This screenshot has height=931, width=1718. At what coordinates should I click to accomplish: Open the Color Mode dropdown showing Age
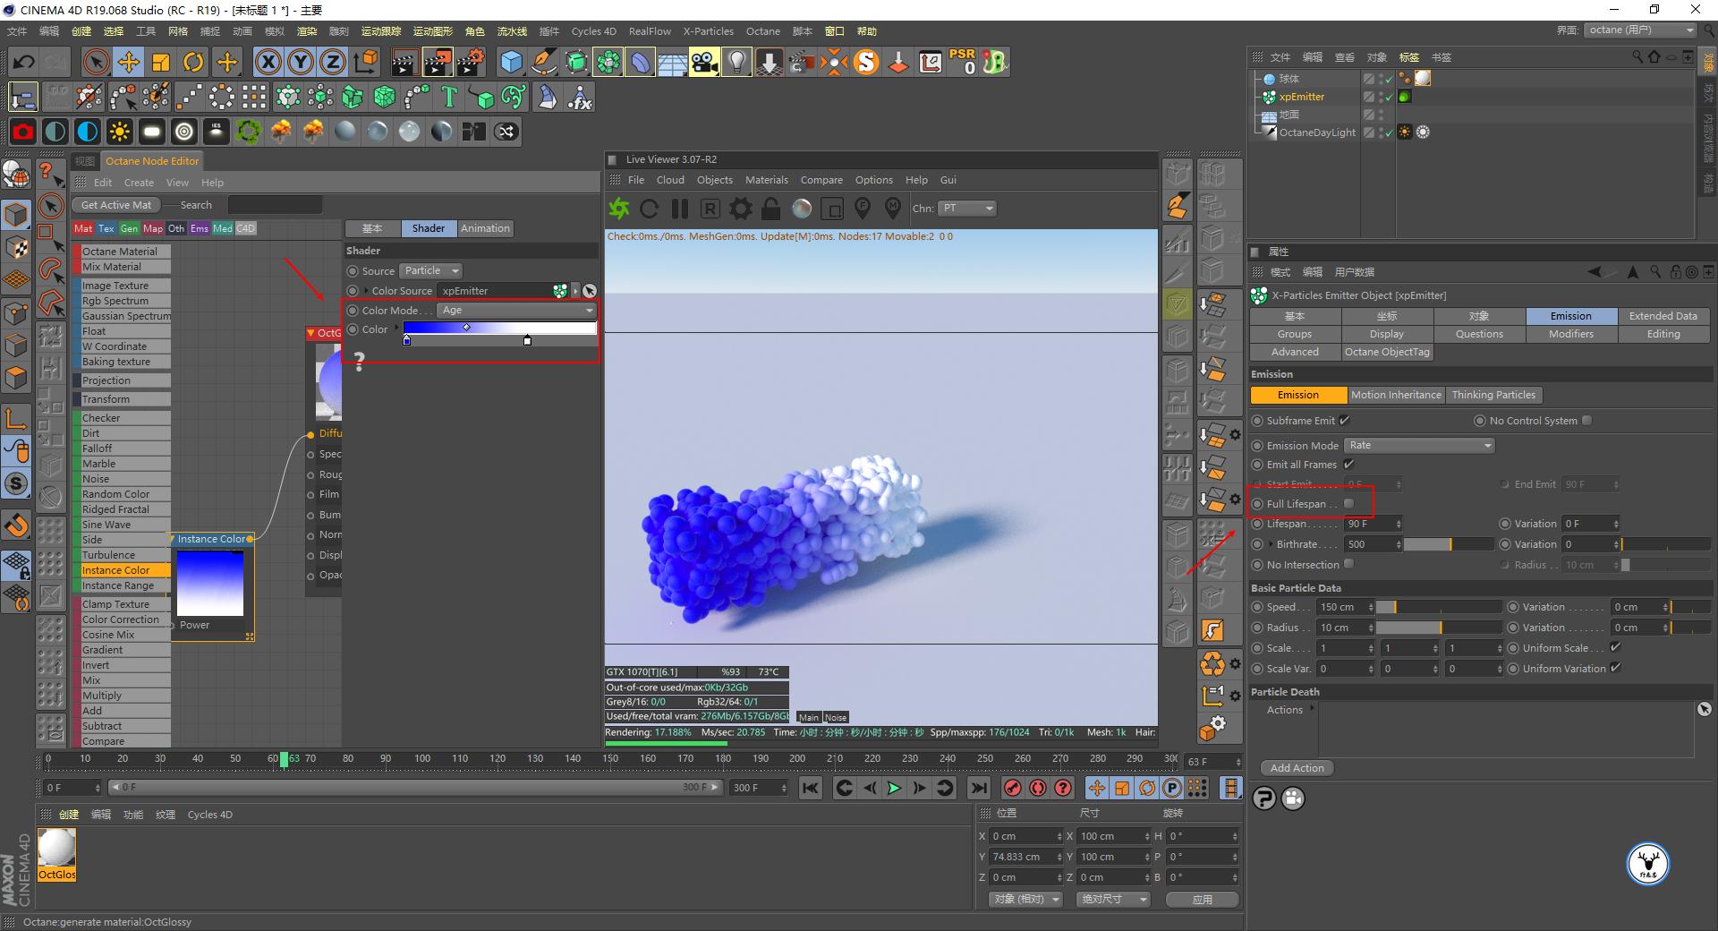(x=515, y=310)
